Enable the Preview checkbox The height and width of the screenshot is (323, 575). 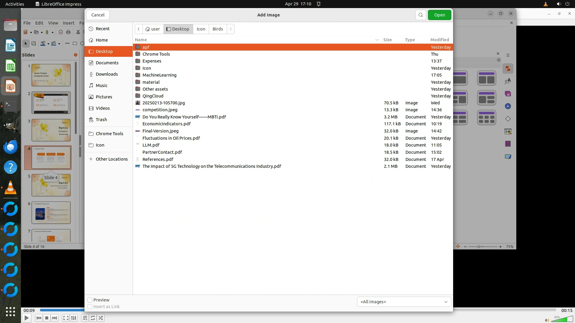[90, 300]
